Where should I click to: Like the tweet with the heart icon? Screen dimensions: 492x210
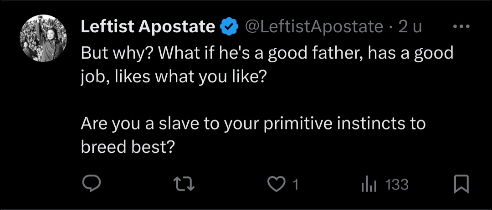click(276, 184)
